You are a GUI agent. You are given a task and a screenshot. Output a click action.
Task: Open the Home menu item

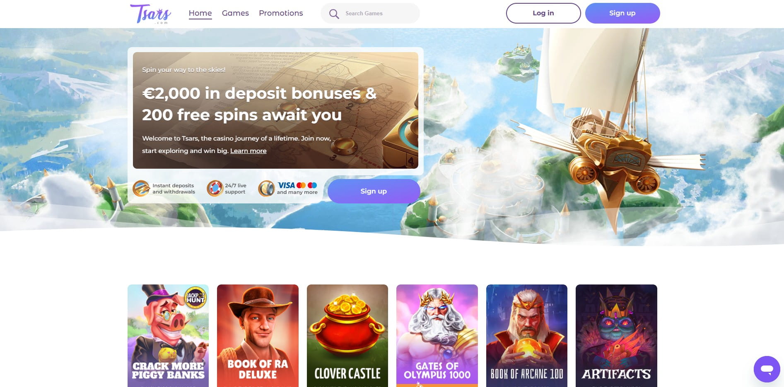pyautogui.click(x=200, y=13)
